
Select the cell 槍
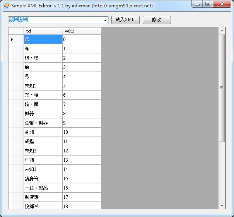tap(43, 67)
